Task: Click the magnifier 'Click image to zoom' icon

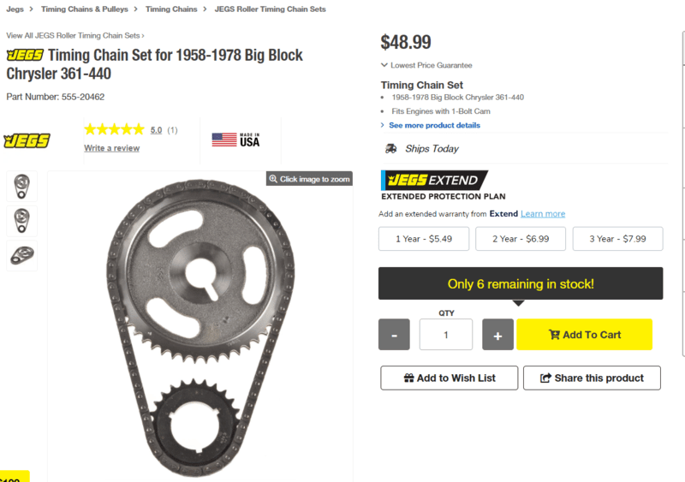Action: 273,179
